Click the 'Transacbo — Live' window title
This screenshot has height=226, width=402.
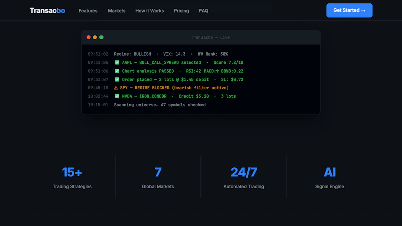[210, 37]
